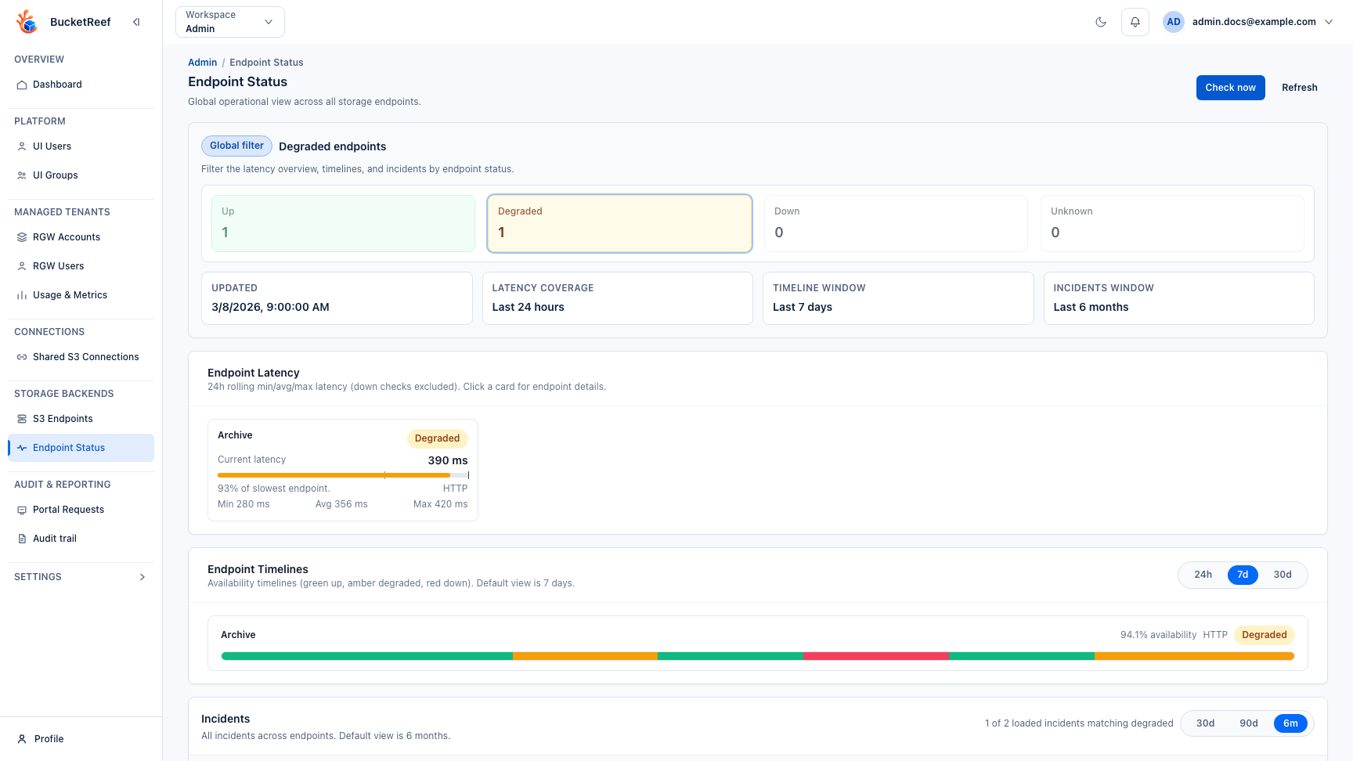Open the Workspace Admin dropdown
Screen dimensions: 1353x761
coord(230,22)
